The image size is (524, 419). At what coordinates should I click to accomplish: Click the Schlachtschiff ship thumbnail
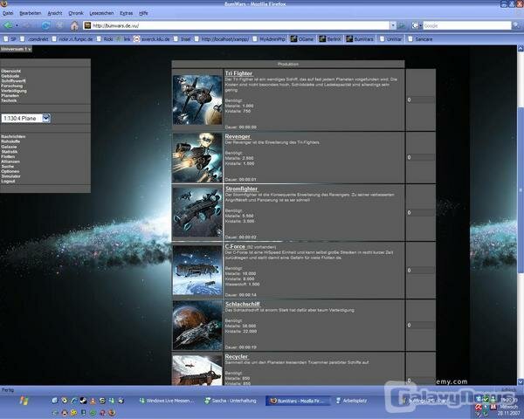point(197,325)
